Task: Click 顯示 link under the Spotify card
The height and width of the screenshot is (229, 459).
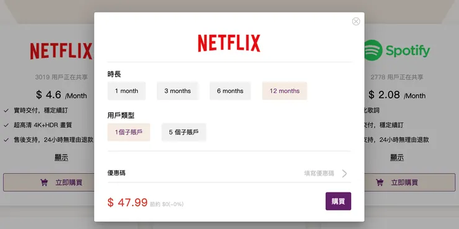Action: point(397,158)
